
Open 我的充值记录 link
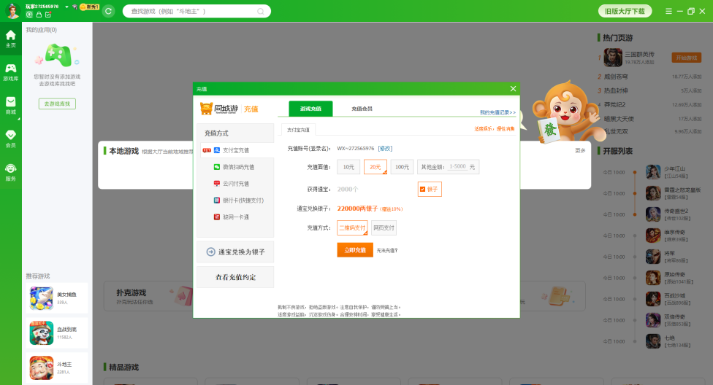[497, 113]
